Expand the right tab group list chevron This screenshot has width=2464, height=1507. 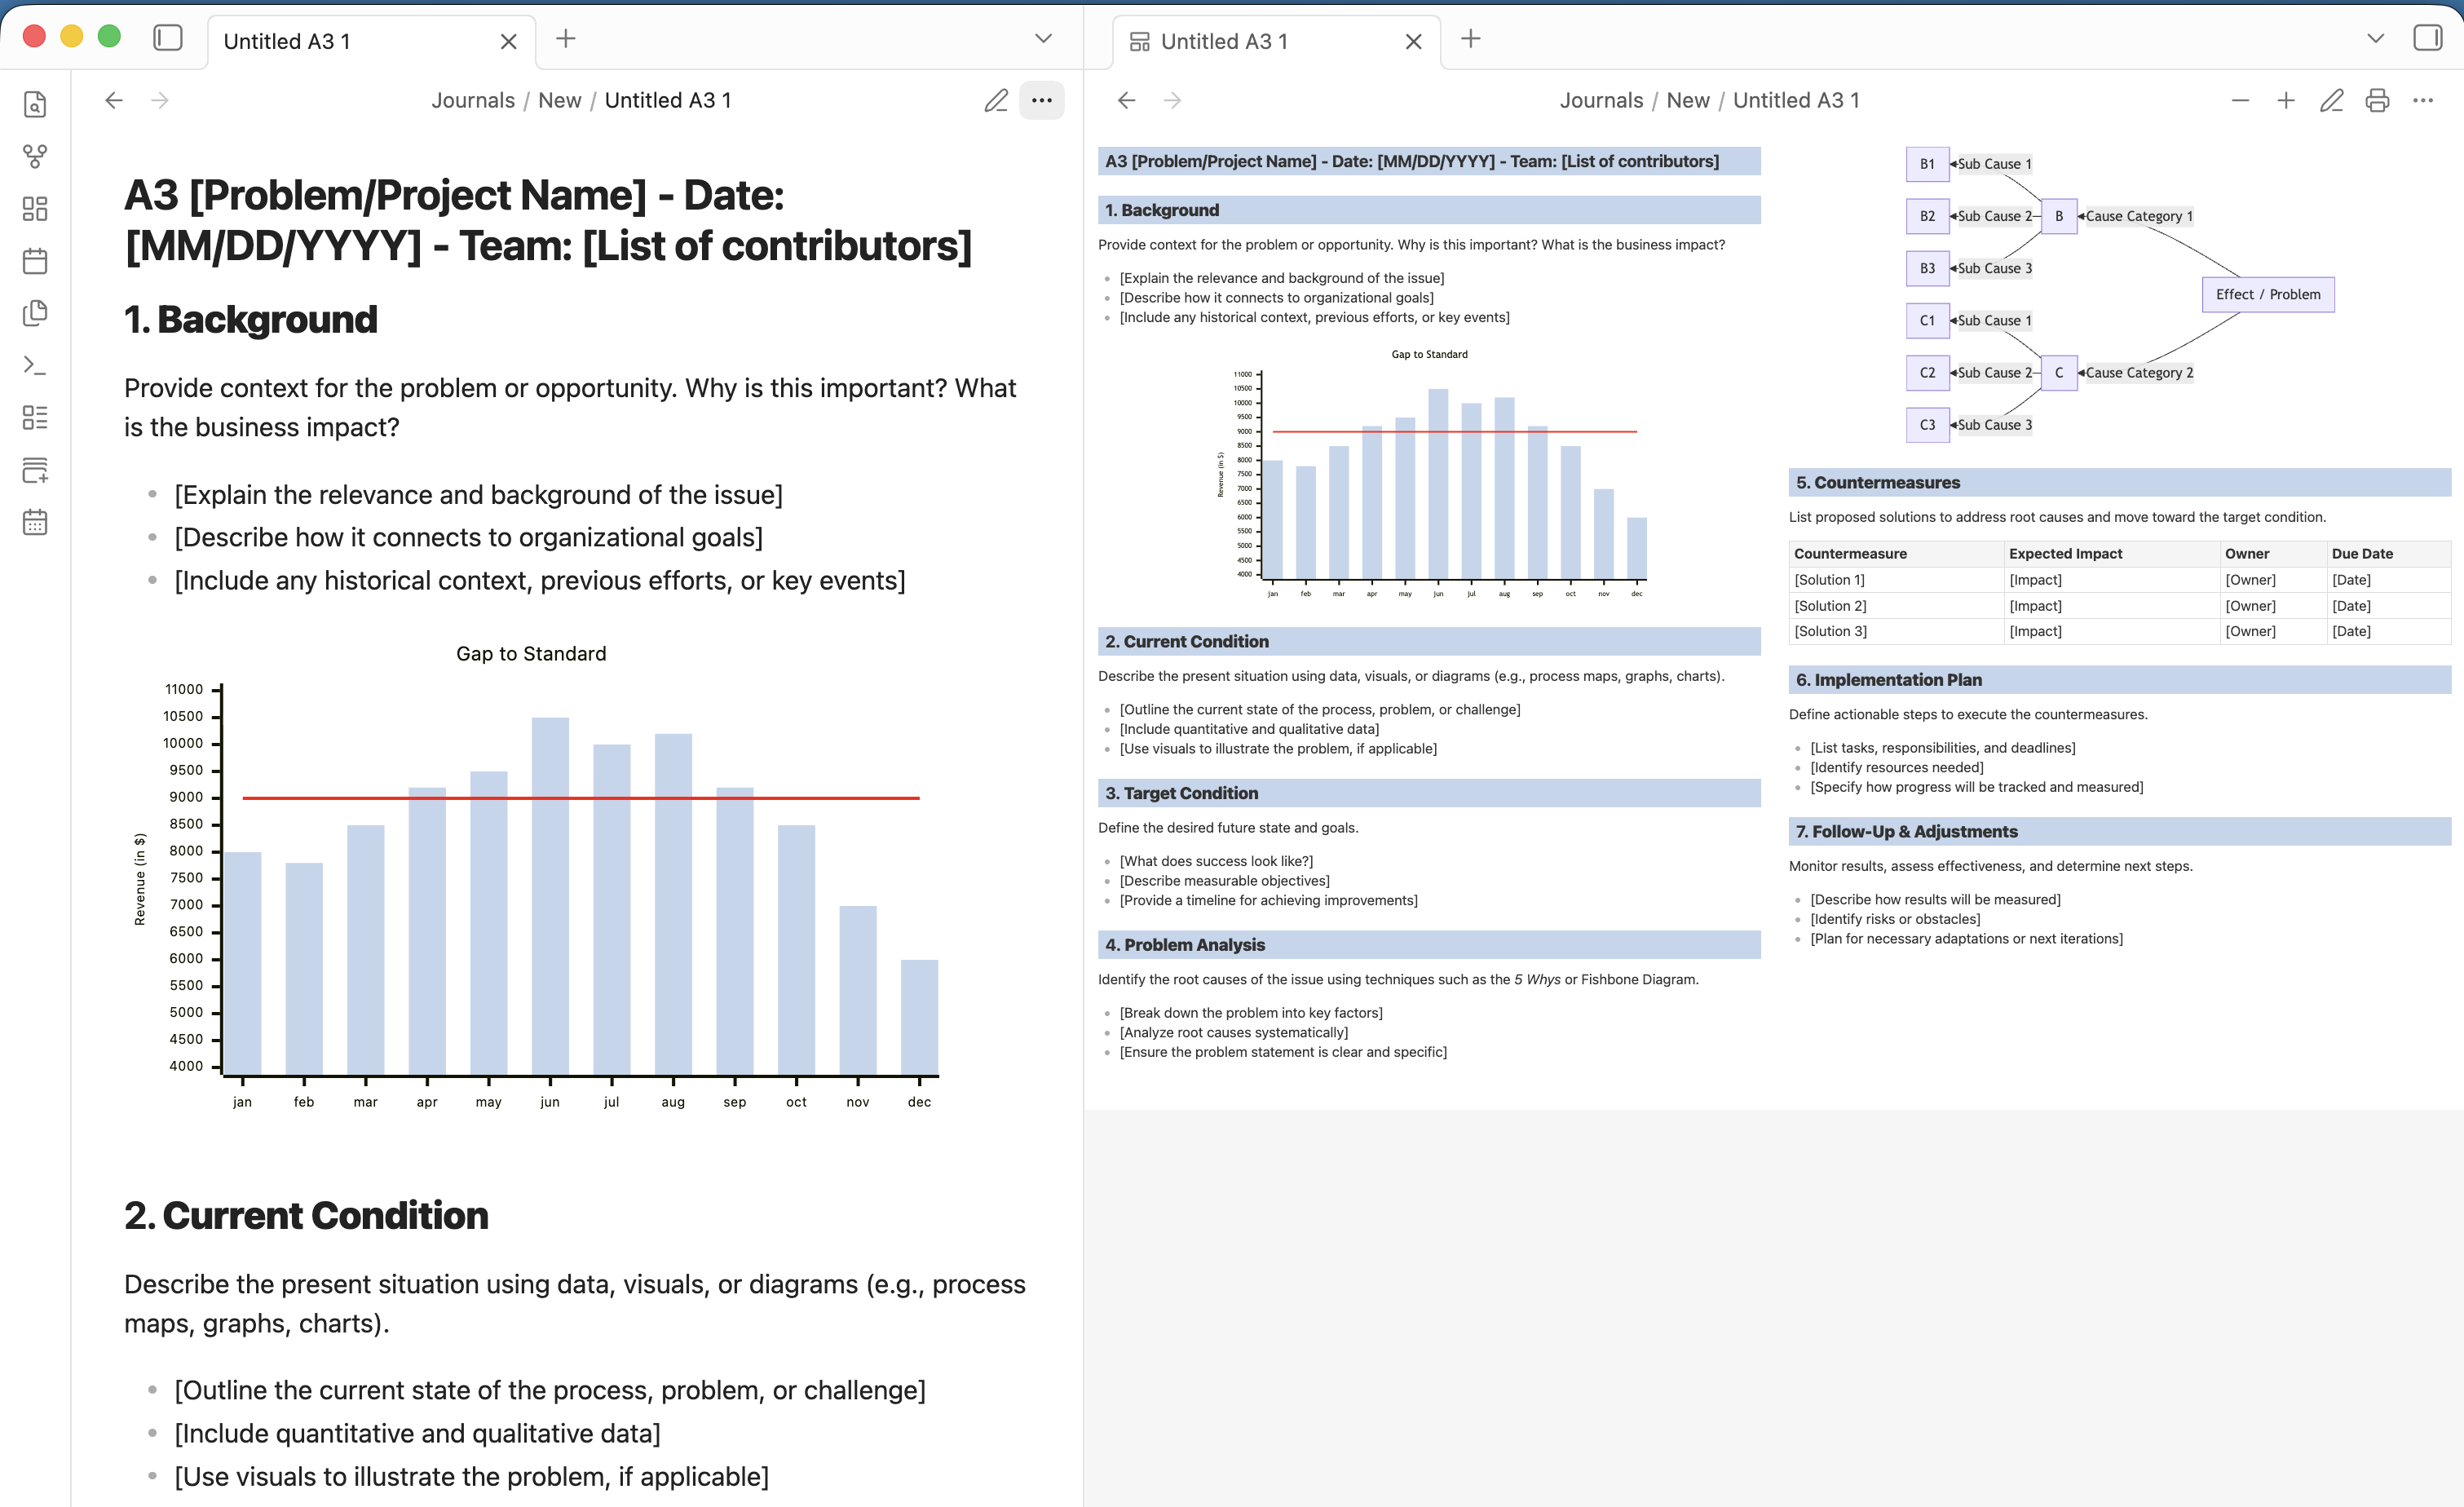(x=2376, y=39)
